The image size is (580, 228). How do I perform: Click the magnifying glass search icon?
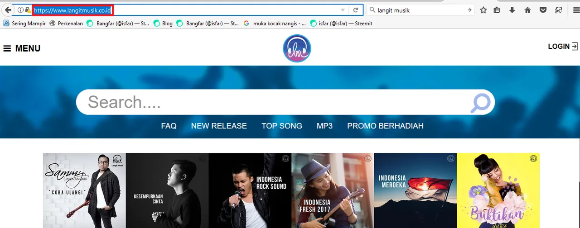(x=481, y=103)
